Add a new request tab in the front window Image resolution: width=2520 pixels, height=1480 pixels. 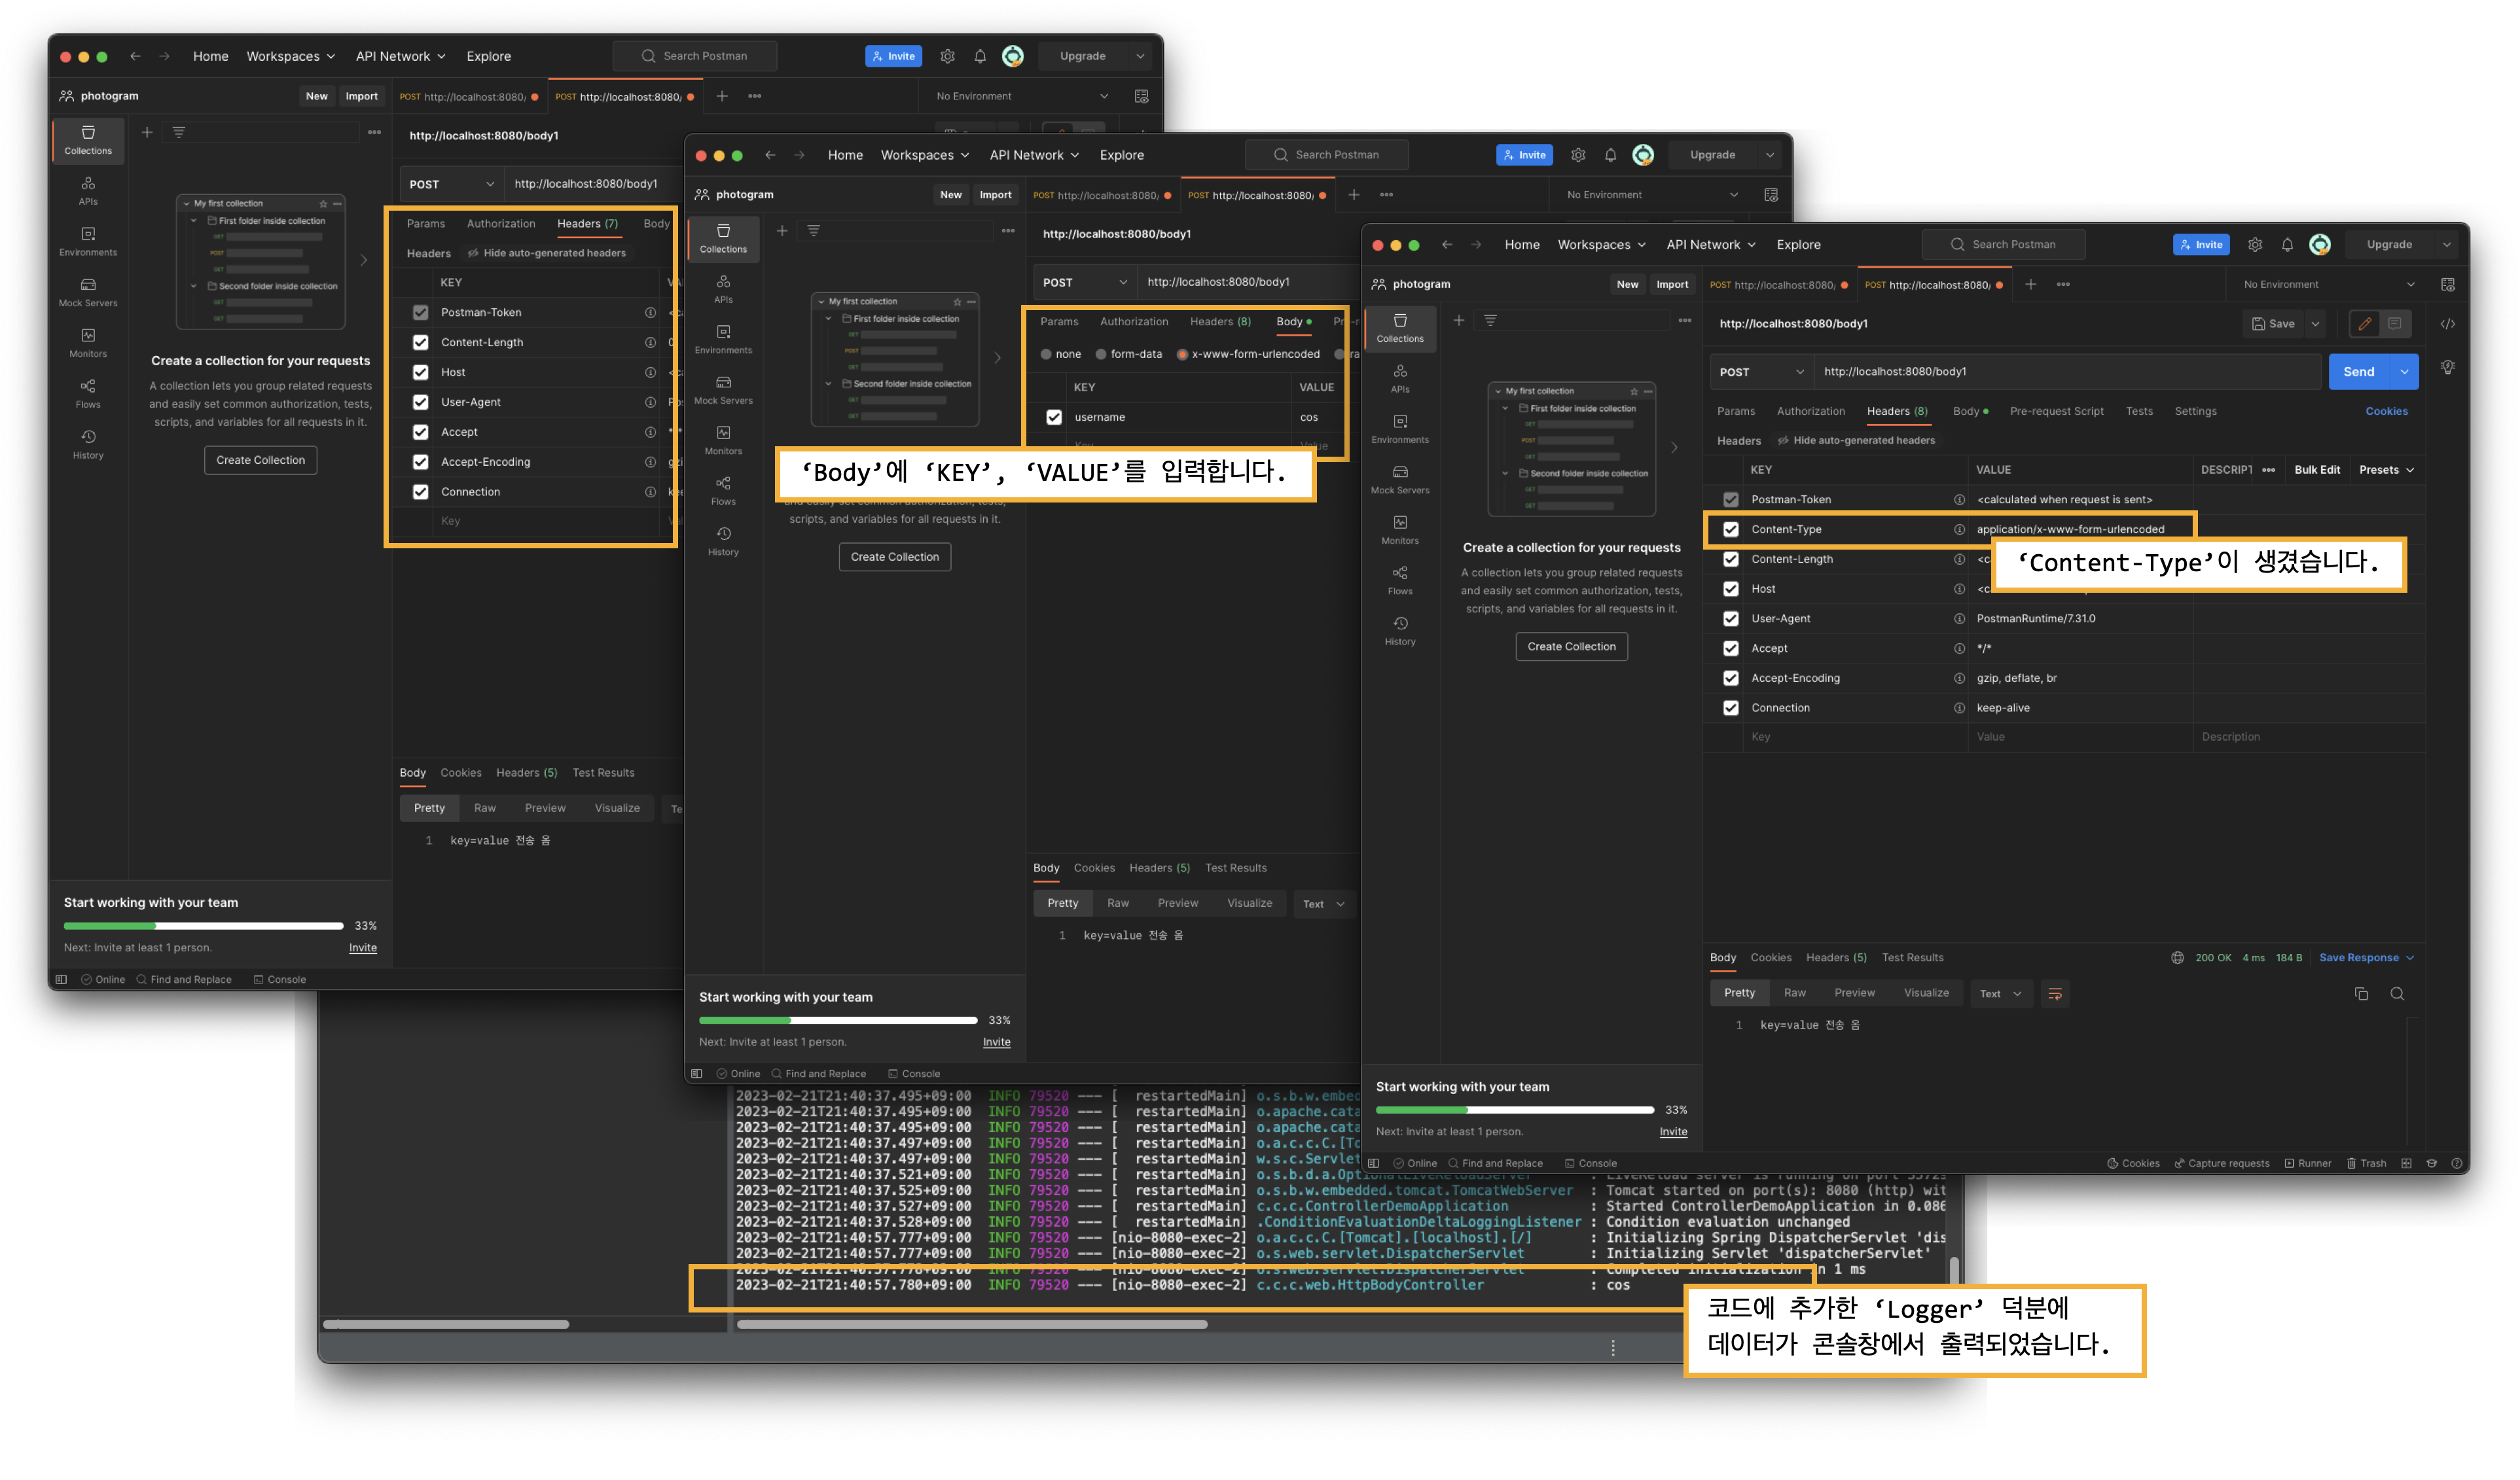[2030, 285]
